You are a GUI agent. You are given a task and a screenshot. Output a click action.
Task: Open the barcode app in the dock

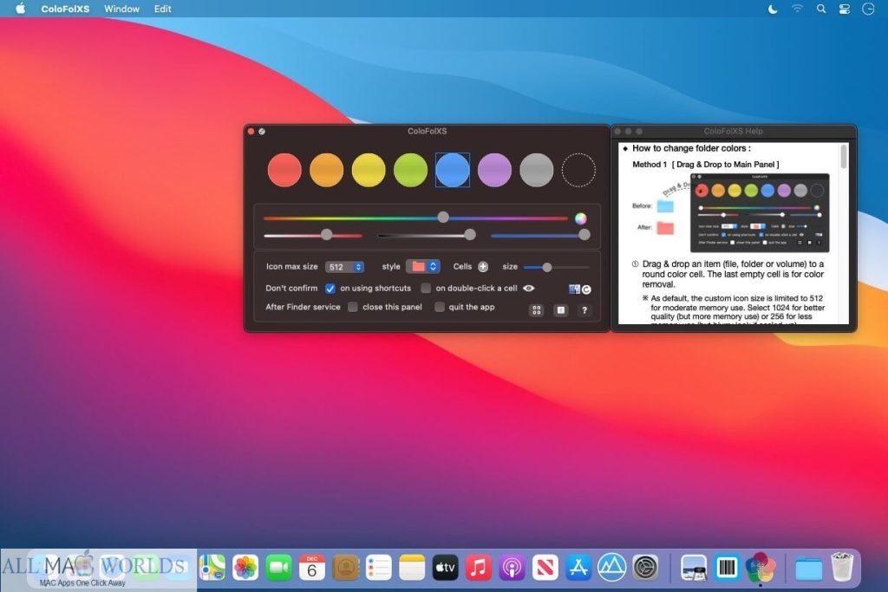coord(728,568)
